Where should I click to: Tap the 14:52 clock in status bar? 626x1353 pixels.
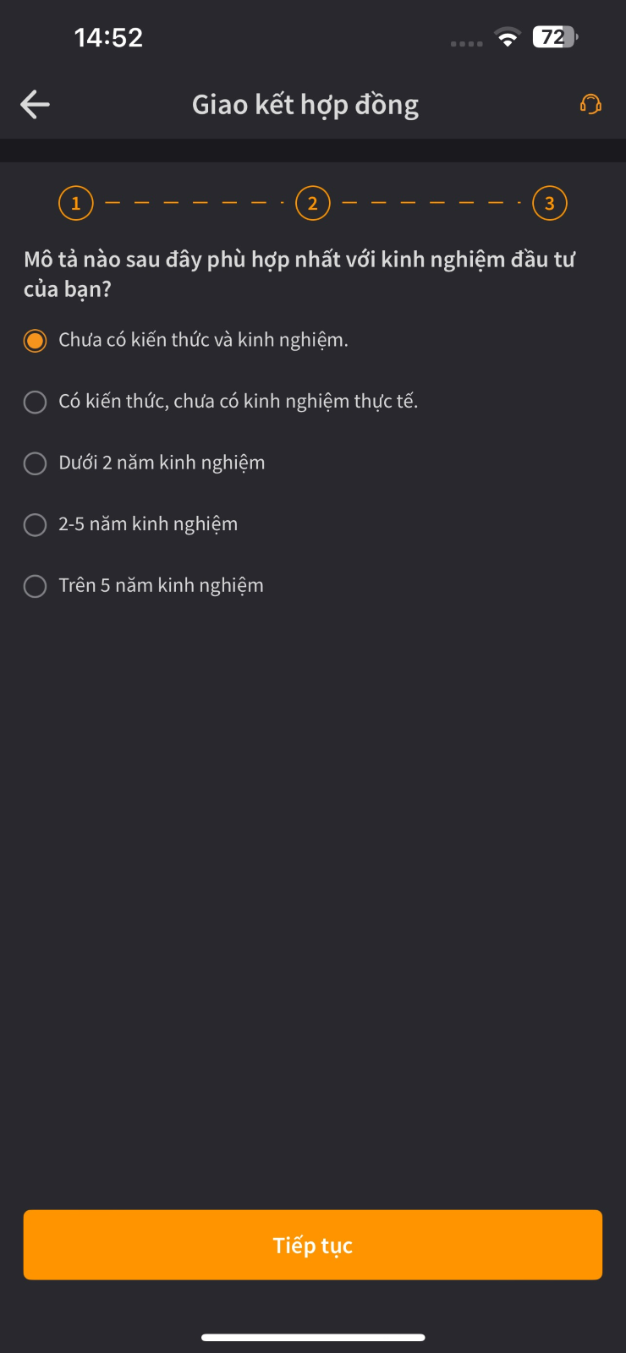click(x=108, y=37)
